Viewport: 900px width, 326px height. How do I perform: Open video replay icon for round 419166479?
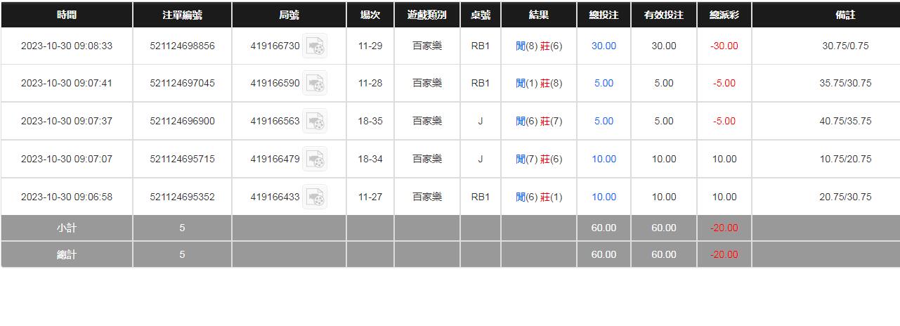315,159
